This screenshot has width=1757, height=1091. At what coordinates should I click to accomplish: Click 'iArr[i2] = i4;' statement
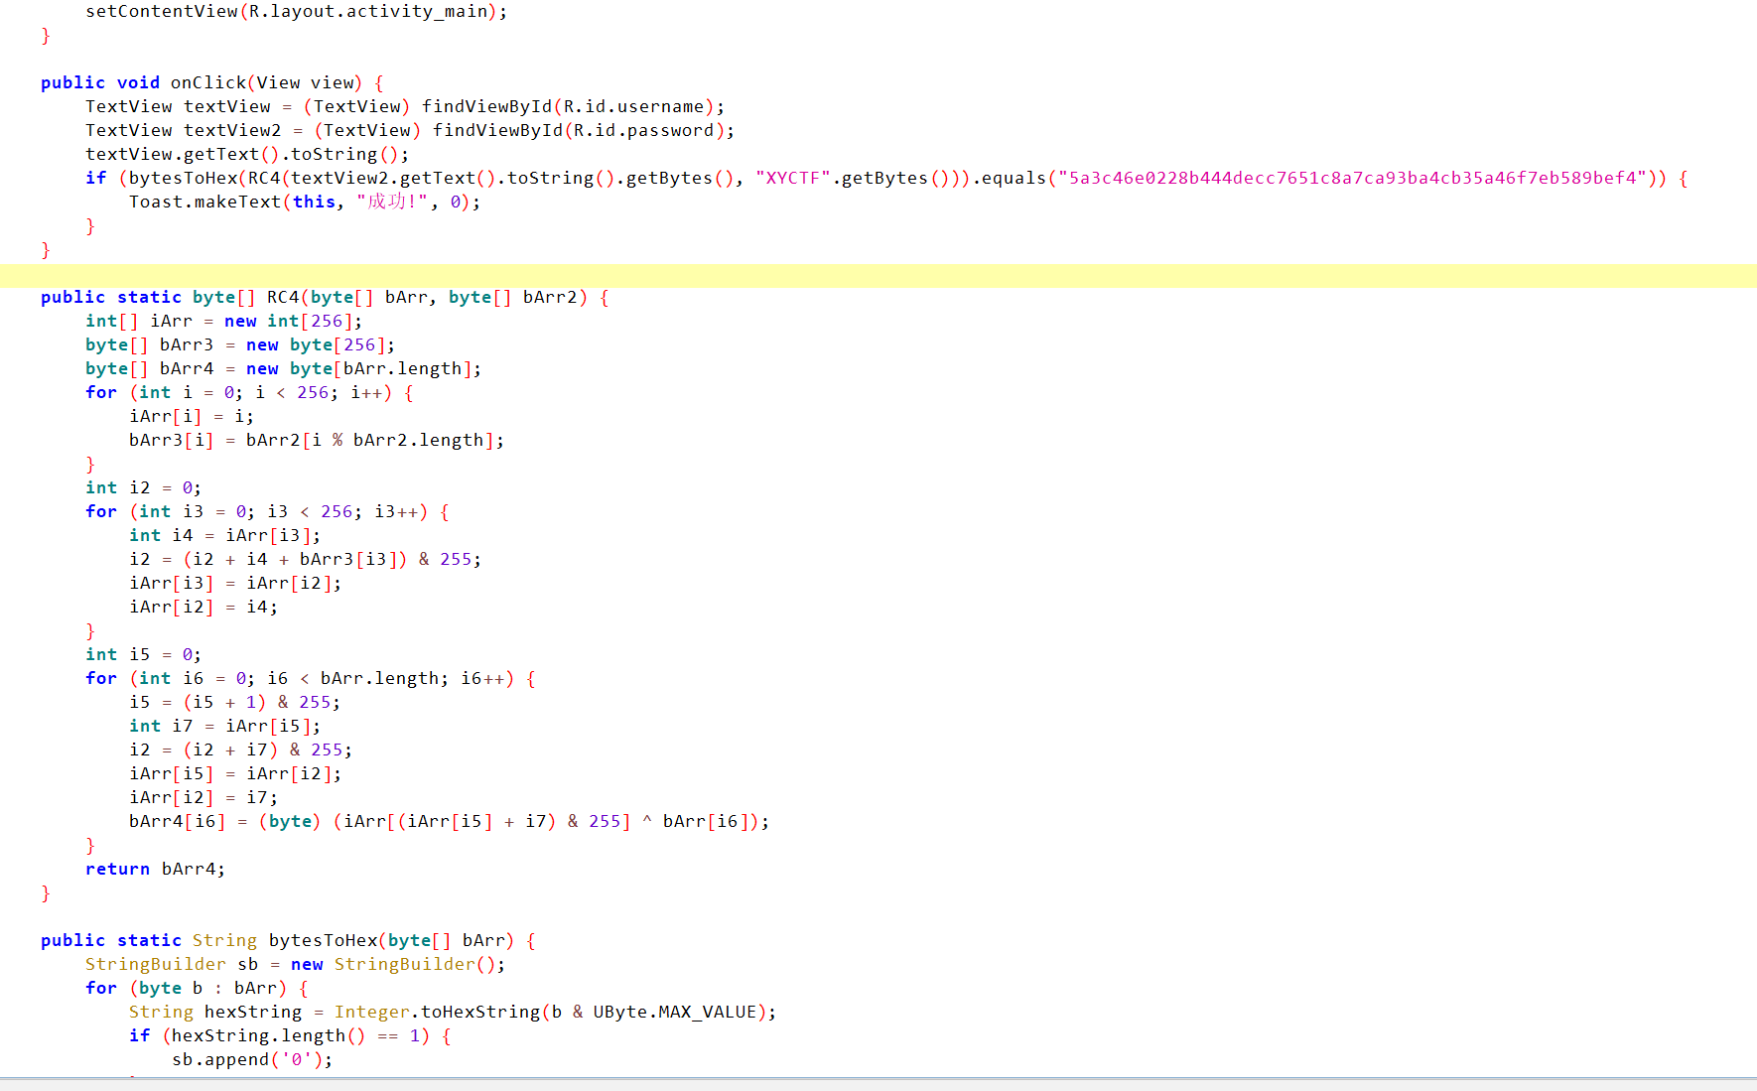(x=203, y=607)
